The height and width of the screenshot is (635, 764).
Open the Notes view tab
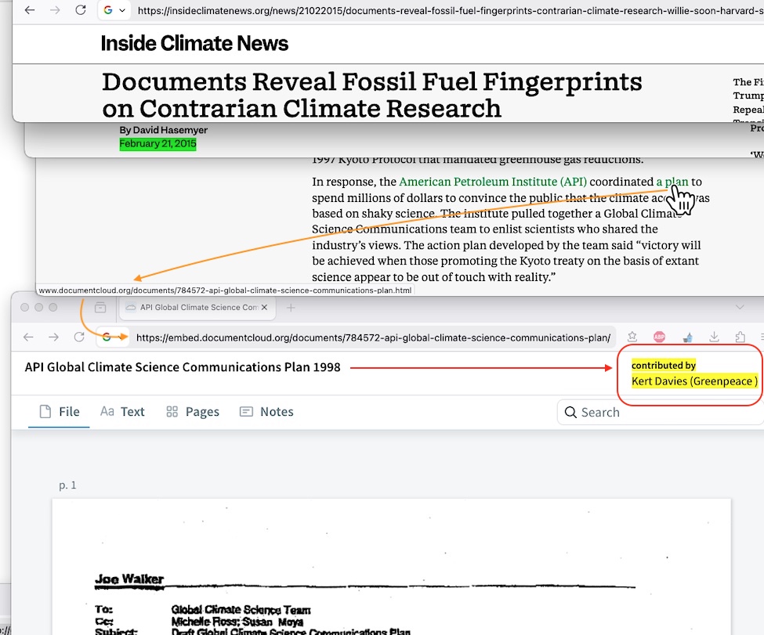pos(266,412)
